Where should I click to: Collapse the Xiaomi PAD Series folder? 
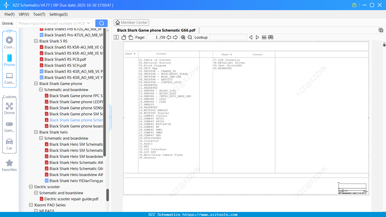31,205
